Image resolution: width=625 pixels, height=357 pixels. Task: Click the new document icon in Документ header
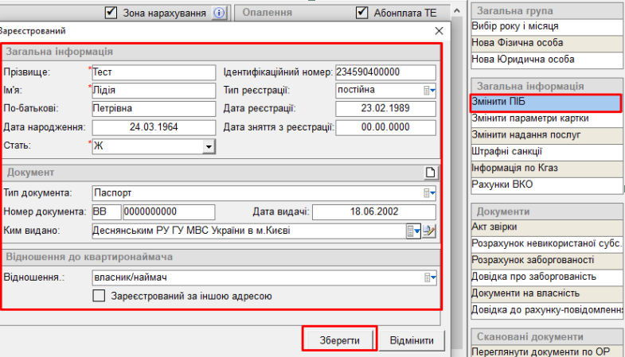431,172
